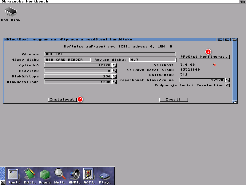Click the Unarc green box icon
Screen dimensions: 246x185
click(x=45, y=175)
